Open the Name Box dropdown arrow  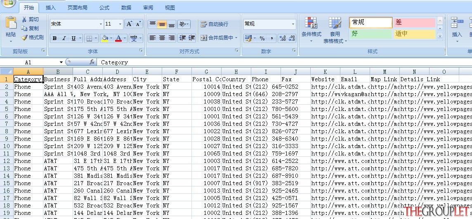point(61,62)
